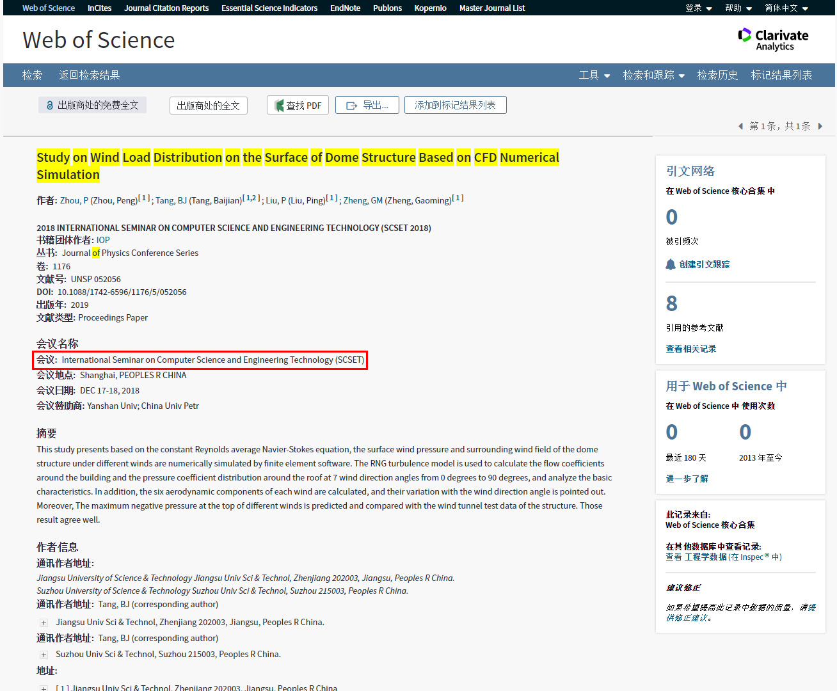This screenshot has height=691, width=837.
Task: Click the document type Proceedings Paper
Action: pos(113,317)
